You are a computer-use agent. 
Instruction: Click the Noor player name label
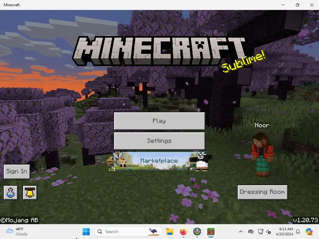pos(262,125)
